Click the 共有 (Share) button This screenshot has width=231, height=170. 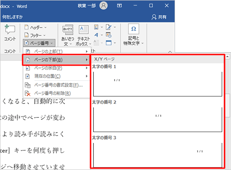click(159, 17)
